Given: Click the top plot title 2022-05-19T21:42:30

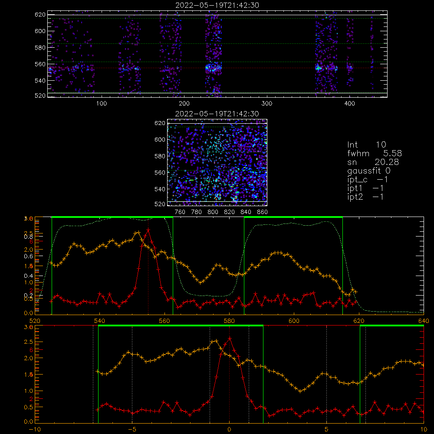Looking at the screenshot, I should pos(217,5).
